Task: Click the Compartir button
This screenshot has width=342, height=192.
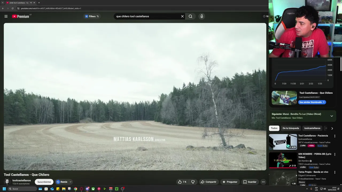Action: pyautogui.click(x=208, y=182)
